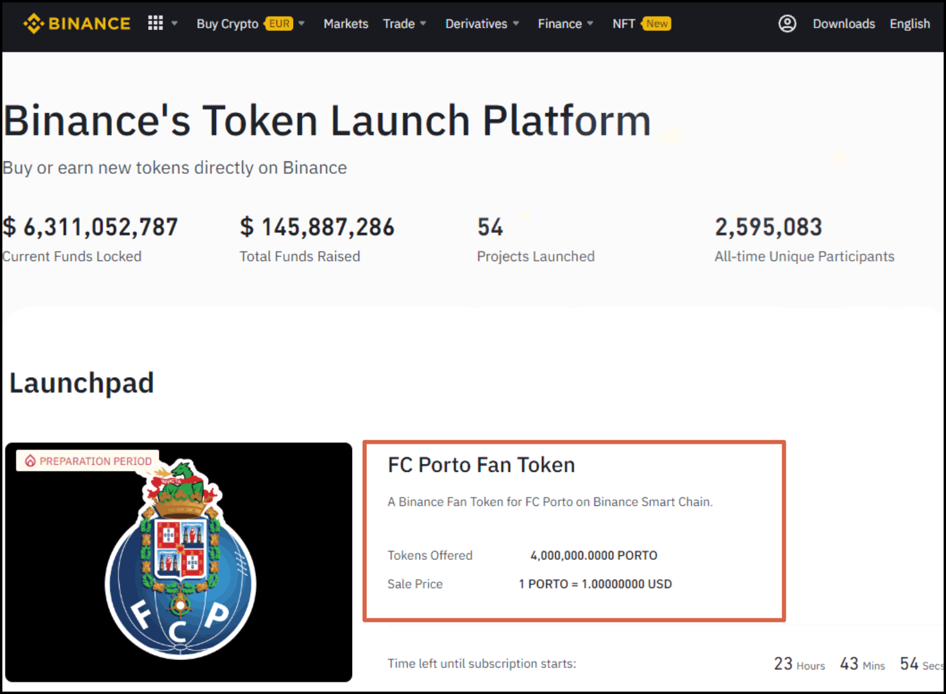Open the apps grid menu icon
The image size is (946, 694).
pyautogui.click(x=155, y=23)
